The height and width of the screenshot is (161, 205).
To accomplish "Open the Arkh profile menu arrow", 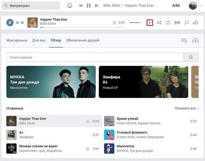I will 200,6.
